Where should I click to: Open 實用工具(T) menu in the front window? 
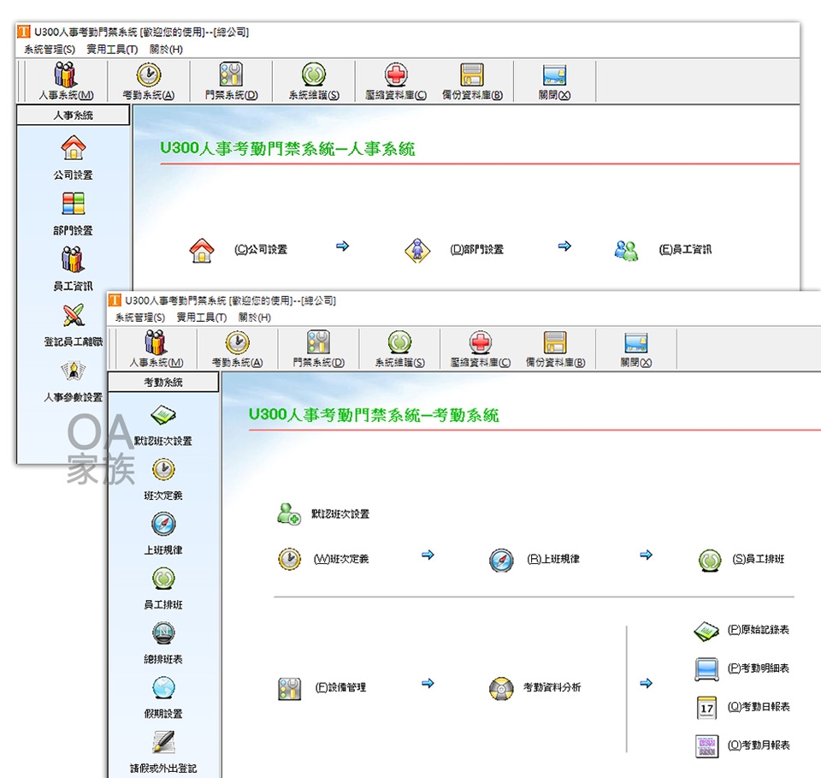pyautogui.click(x=201, y=318)
